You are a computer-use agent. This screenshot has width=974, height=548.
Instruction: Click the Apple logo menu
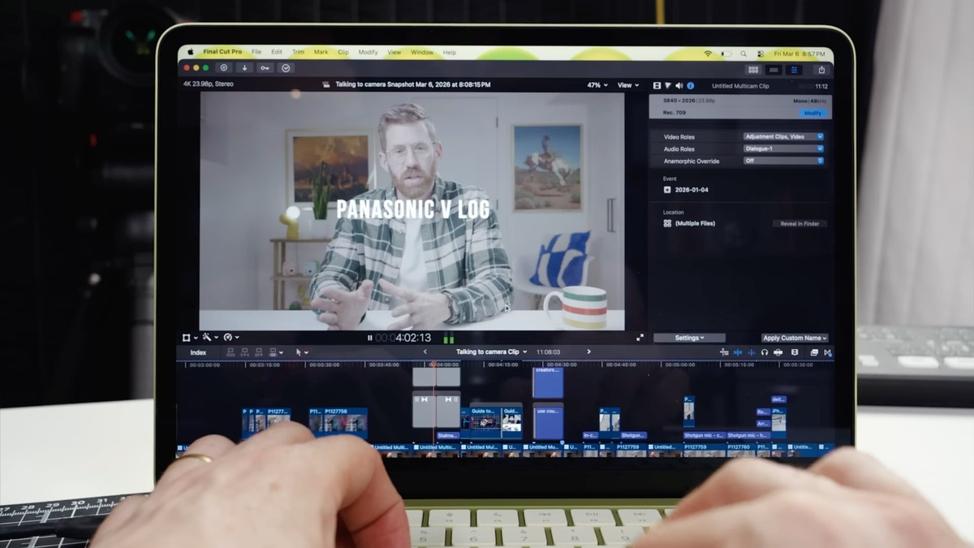(x=192, y=52)
